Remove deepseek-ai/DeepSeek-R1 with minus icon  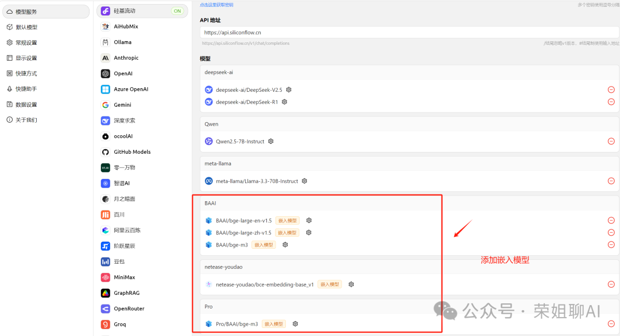[x=611, y=102]
